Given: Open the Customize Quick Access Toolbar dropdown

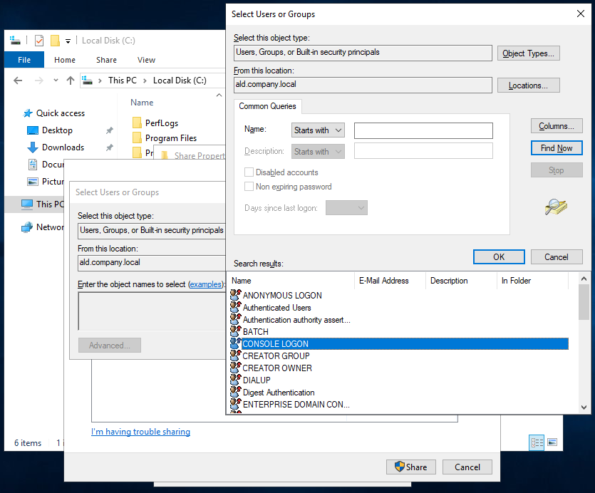Looking at the screenshot, I should click(x=68, y=41).
